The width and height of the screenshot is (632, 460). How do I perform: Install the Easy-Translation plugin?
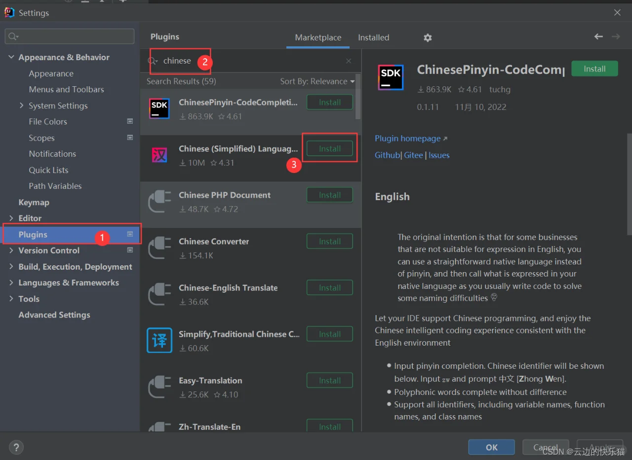pyautogui.click(x=330, y=381)
